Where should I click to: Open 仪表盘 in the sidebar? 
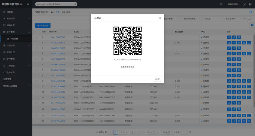coord(16,12)
